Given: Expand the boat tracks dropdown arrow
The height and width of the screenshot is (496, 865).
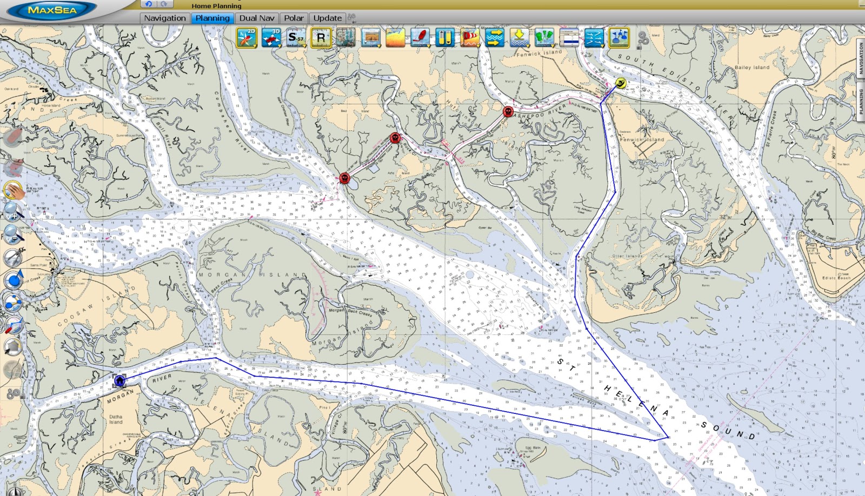Looking at the screenshot, I should [x=428, y=46].
